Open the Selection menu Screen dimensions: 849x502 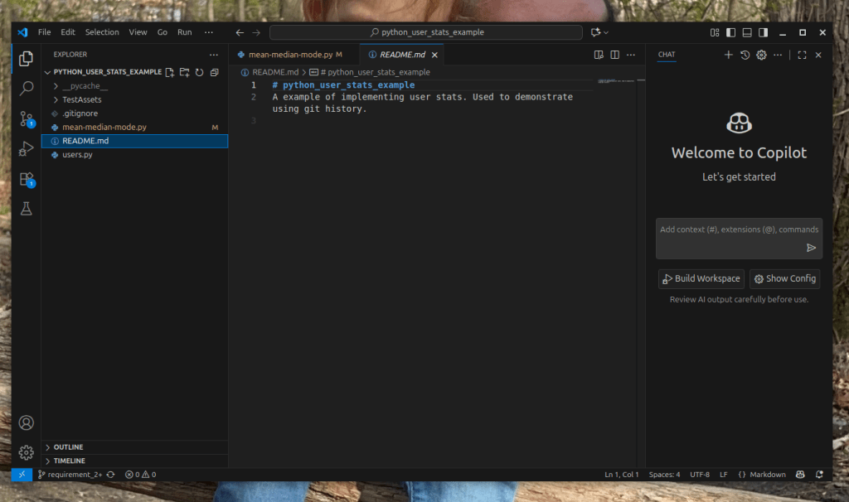[102, 32]
